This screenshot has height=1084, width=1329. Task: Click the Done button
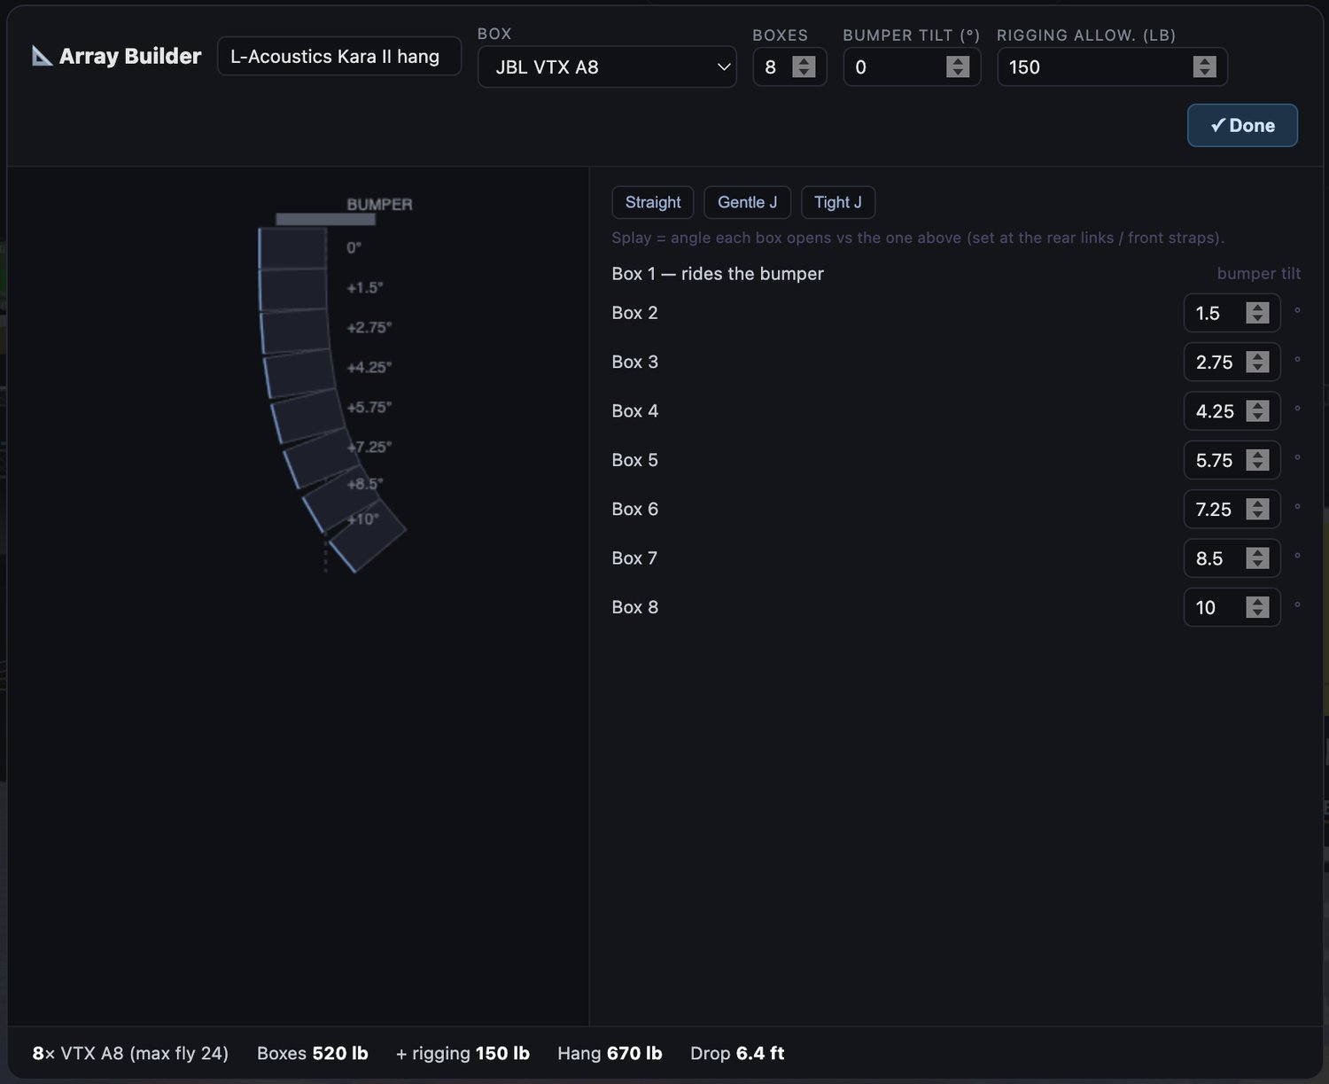[1242, 126]
